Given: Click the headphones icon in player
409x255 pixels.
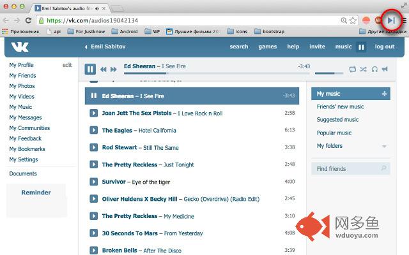Looking at the screenshot, I should [x=374, y=69].
